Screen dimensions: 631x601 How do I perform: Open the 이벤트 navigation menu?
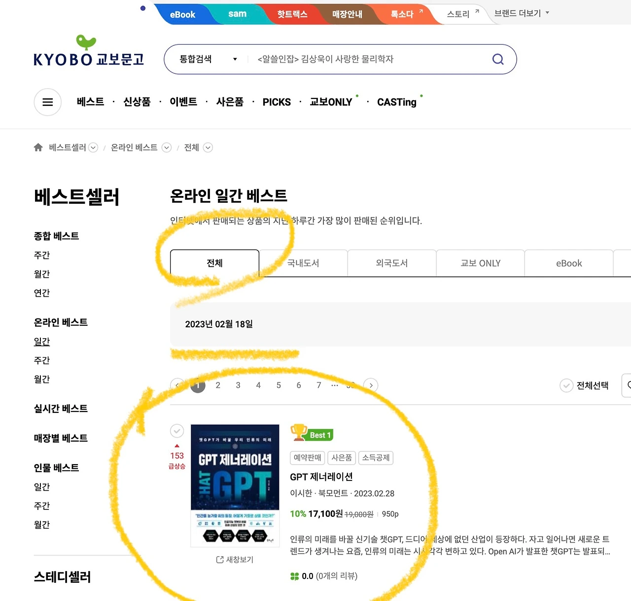(x=183, y=102)
